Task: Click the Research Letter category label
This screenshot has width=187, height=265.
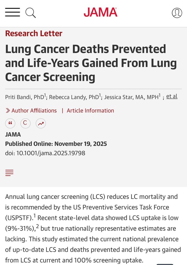Action: coord(33,33)
